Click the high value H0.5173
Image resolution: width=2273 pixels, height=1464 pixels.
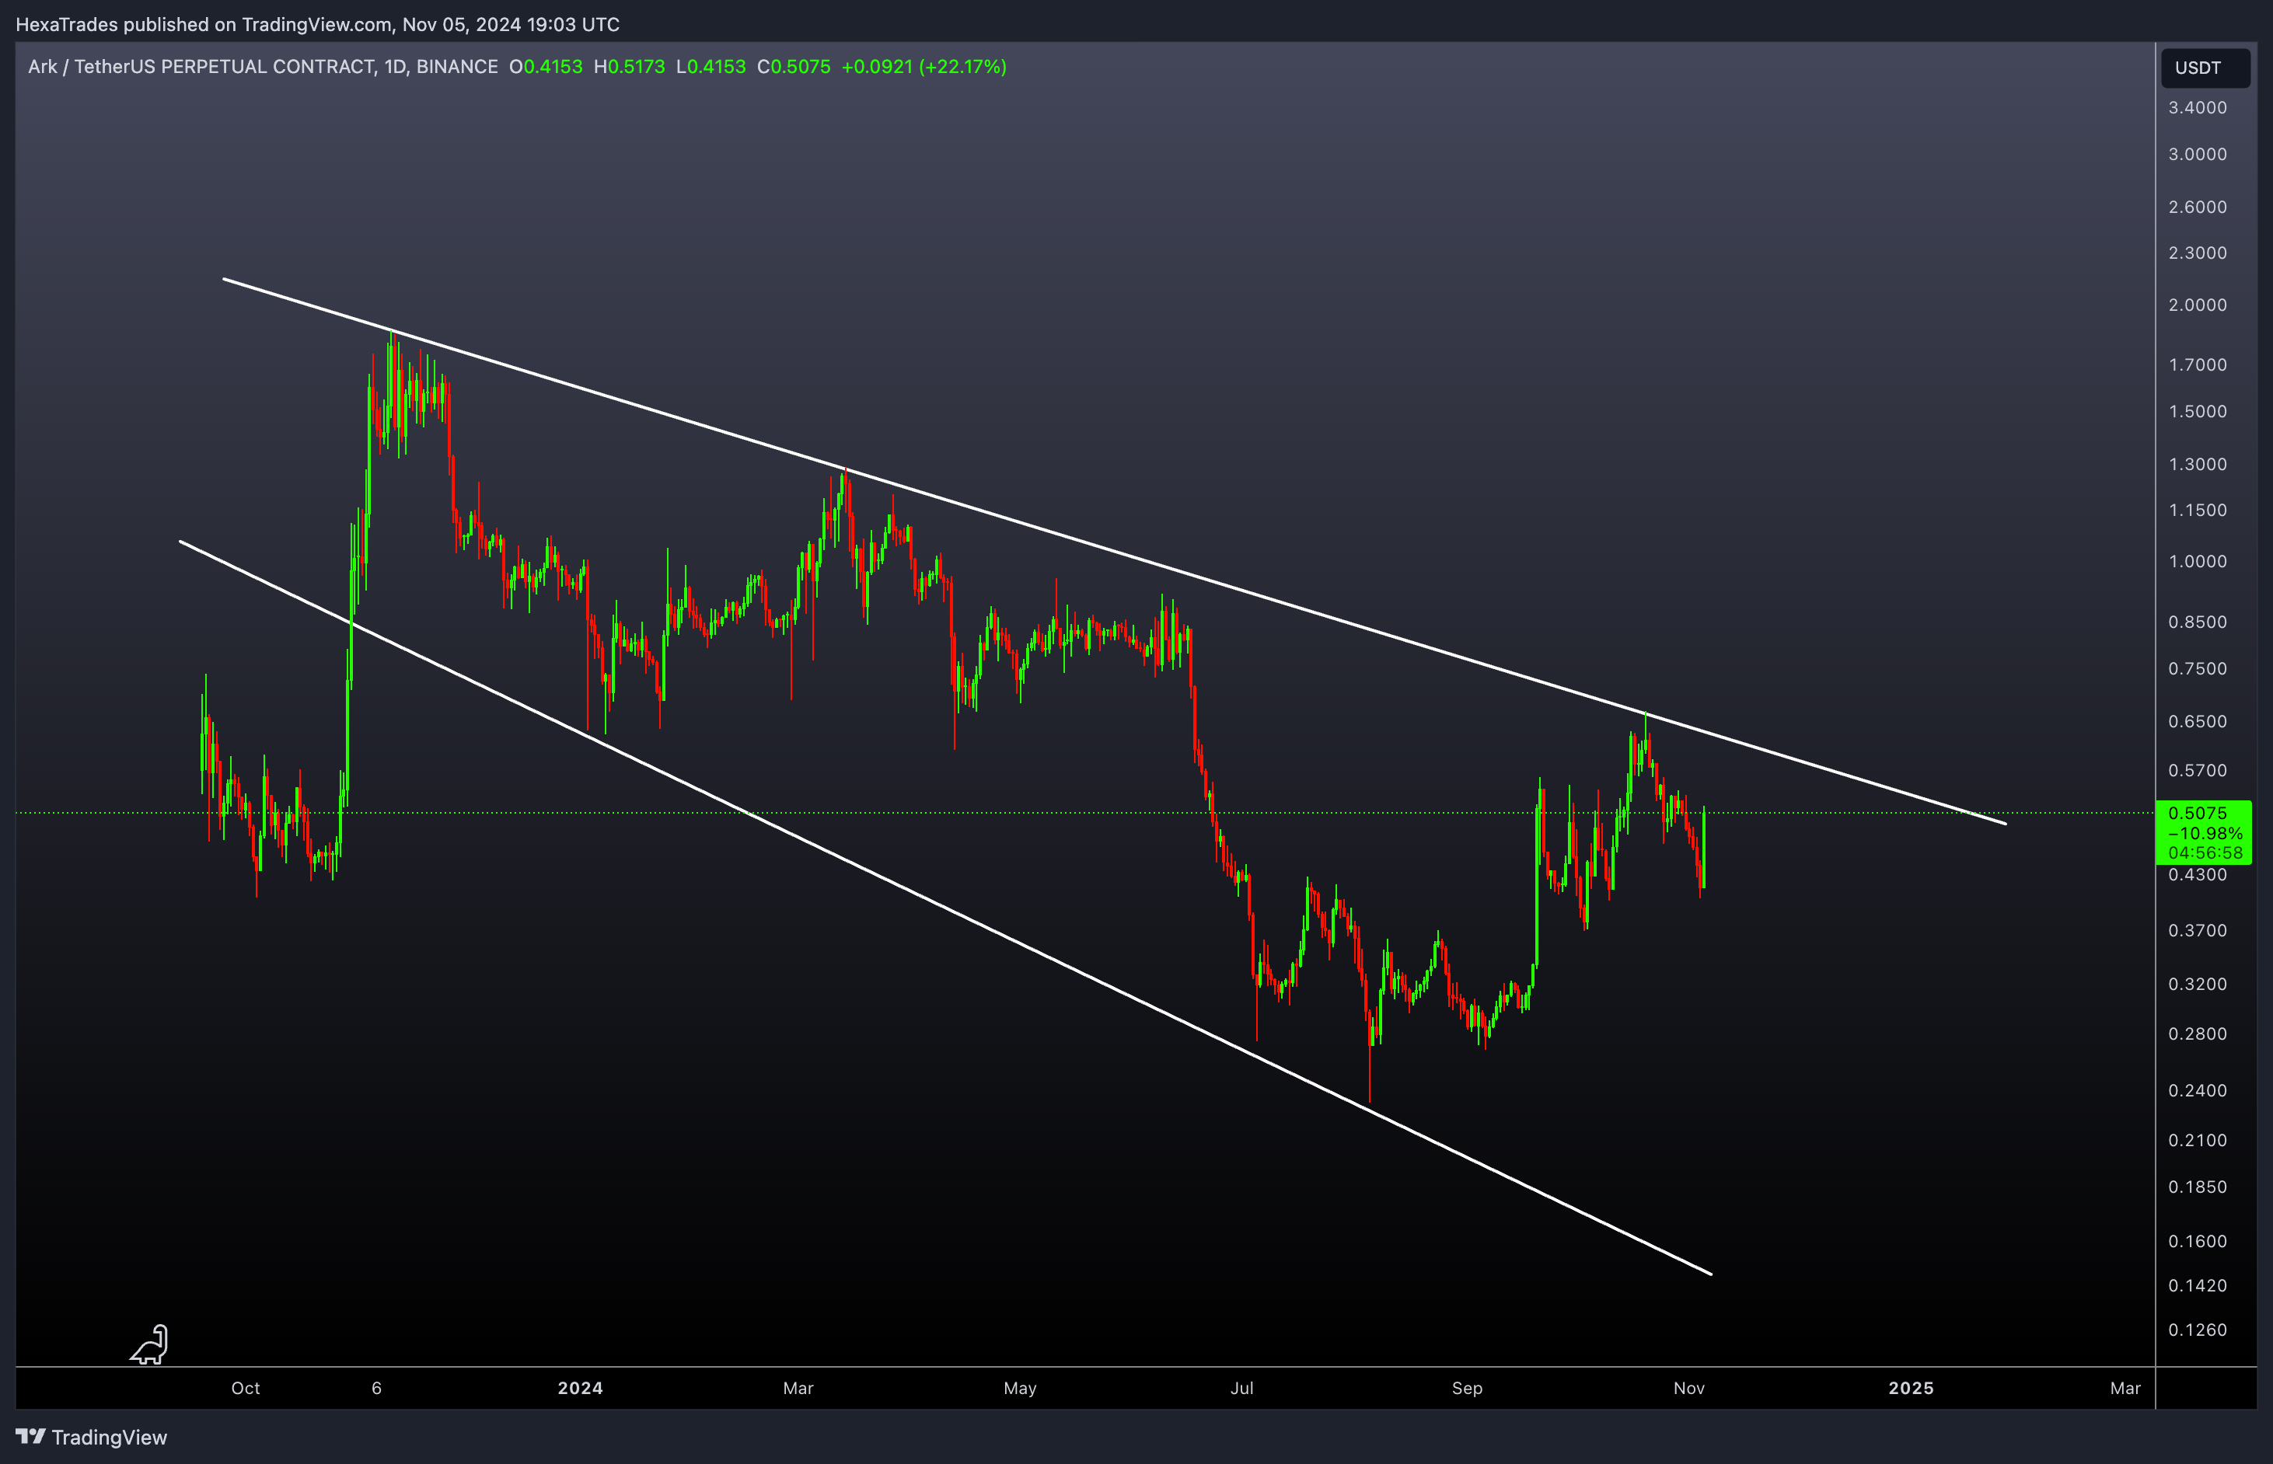tap(629, 67)
